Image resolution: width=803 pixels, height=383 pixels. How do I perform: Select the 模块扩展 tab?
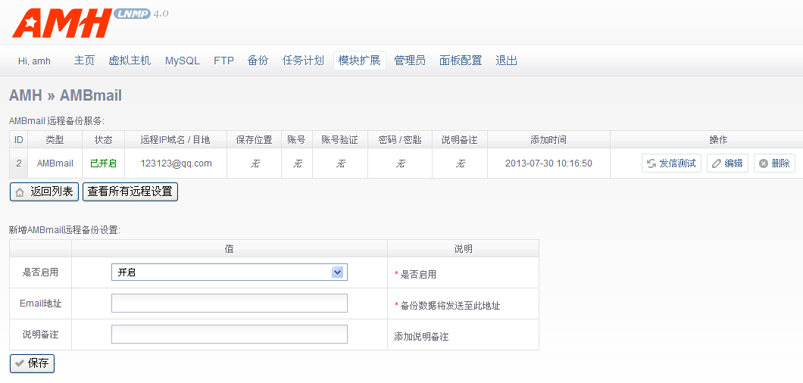point(359,61)
